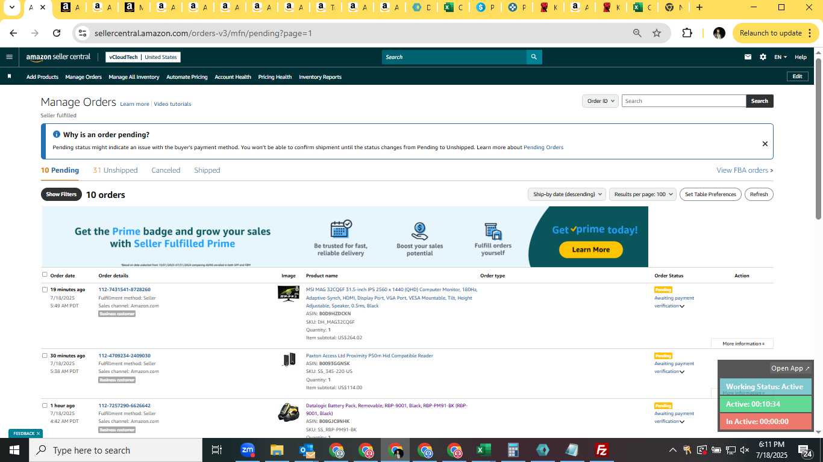Screen dimensions: 823x462
Task: Click the Learn More prime banner button
Action: (x=590, y=250)
